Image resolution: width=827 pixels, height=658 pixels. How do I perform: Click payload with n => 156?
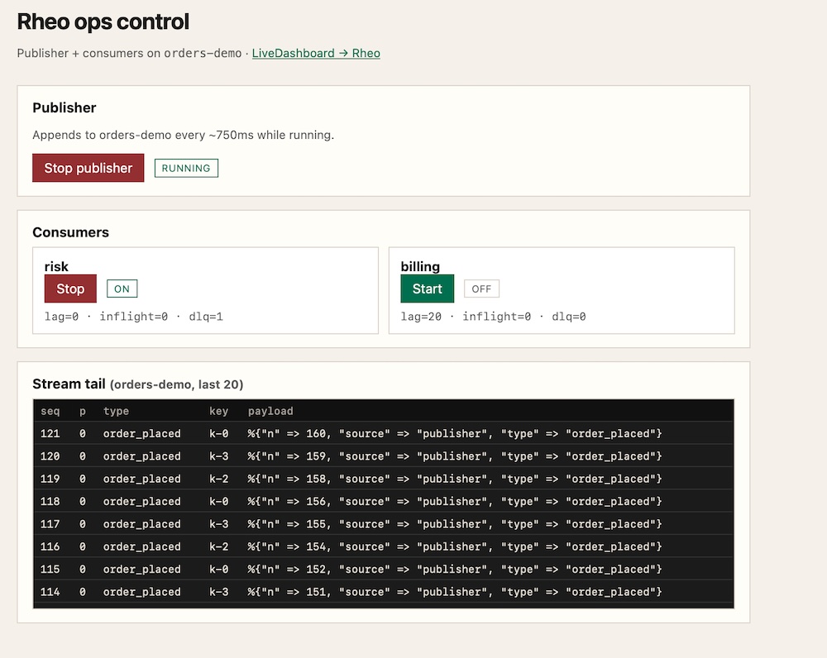tap(455, 502)
